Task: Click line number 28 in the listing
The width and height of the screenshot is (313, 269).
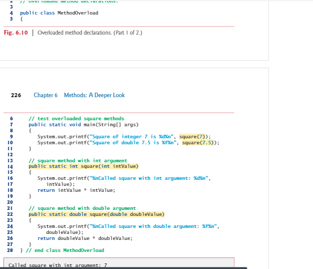Action: point(10,250)
